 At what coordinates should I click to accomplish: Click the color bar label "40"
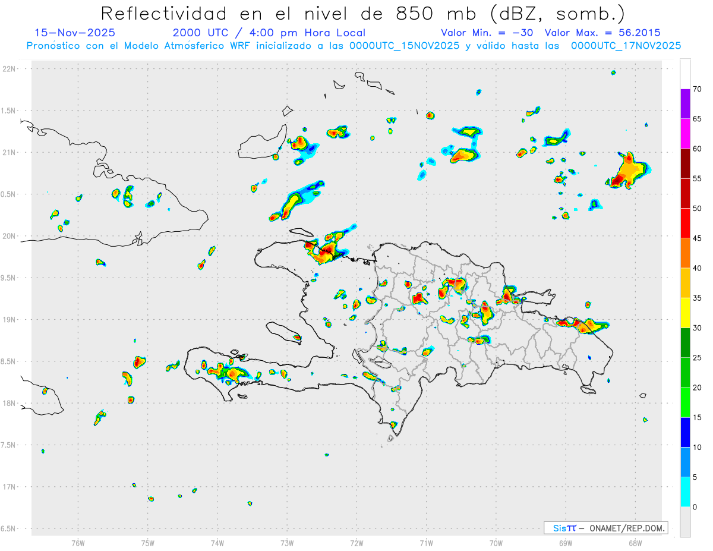(x=698, y=268)
